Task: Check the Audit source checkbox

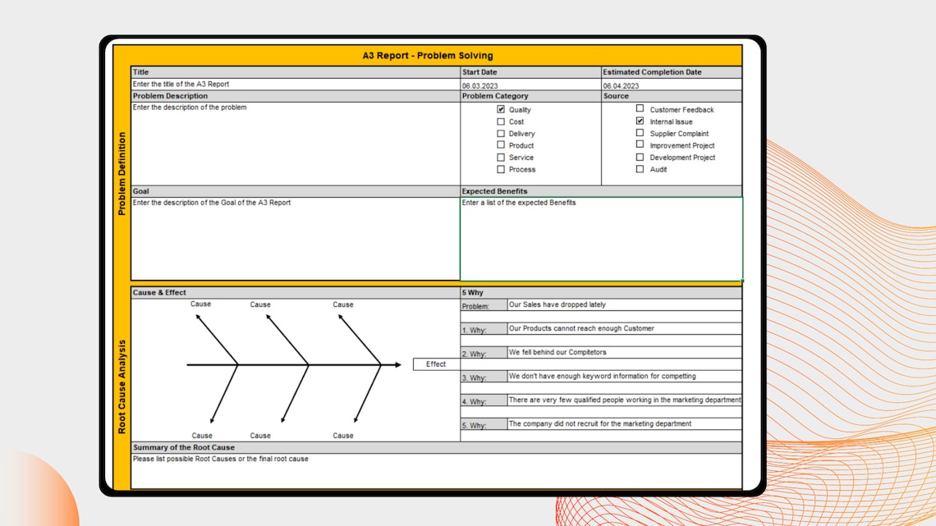Action: 640,169
